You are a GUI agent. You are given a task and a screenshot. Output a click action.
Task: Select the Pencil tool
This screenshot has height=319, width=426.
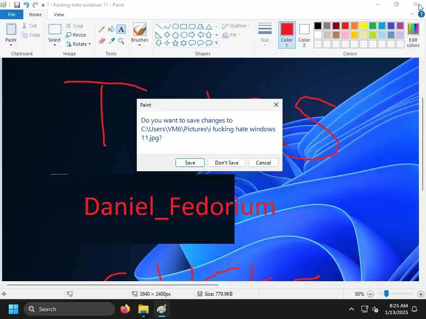pyautogui.click(x=102, y=29)
